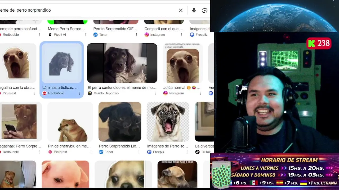This screenshot has width=339, height=190.
Task: Select the highlighted Redbubble spaniel thumbnail
Action: (62, 63)
